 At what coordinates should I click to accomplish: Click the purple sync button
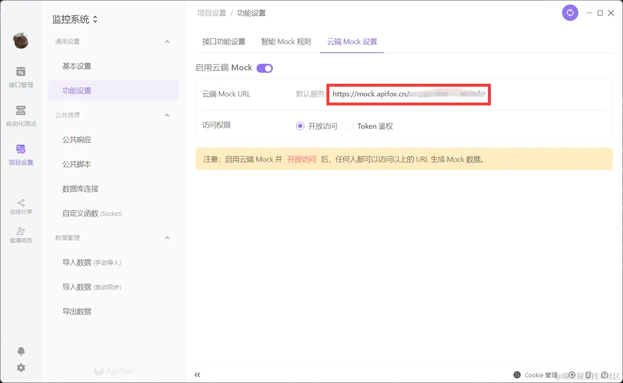tap(570, 13)
